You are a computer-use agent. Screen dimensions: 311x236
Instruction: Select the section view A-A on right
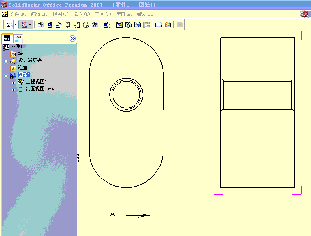click(258, 113)
